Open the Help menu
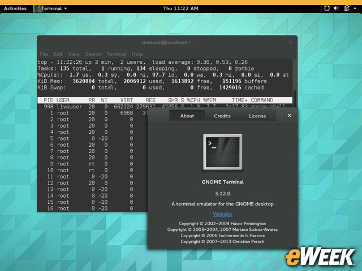 (137, 54)
